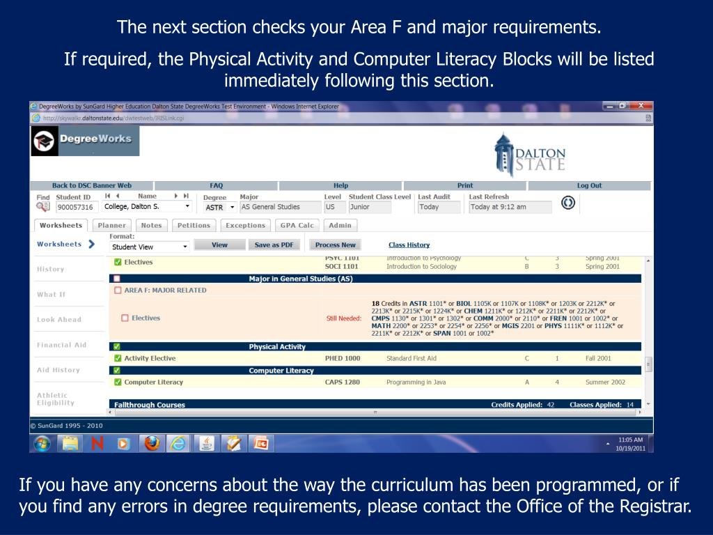The image size is (713, 535).
Task: Open Internet Explorer in taskbar
Action: 178,443
